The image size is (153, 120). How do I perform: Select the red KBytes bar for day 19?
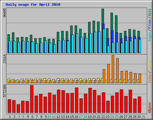point(90,100)
